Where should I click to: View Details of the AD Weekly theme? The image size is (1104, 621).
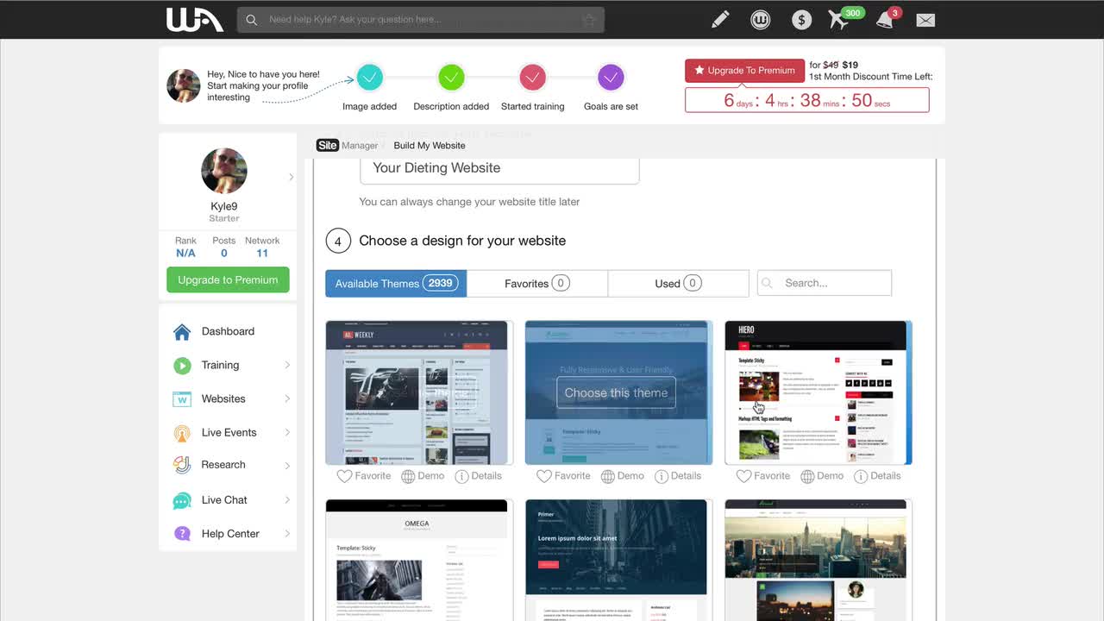(x=478, y=476)
